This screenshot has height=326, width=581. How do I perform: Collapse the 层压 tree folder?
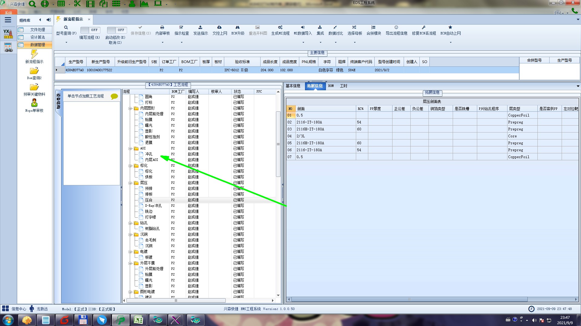130,183
